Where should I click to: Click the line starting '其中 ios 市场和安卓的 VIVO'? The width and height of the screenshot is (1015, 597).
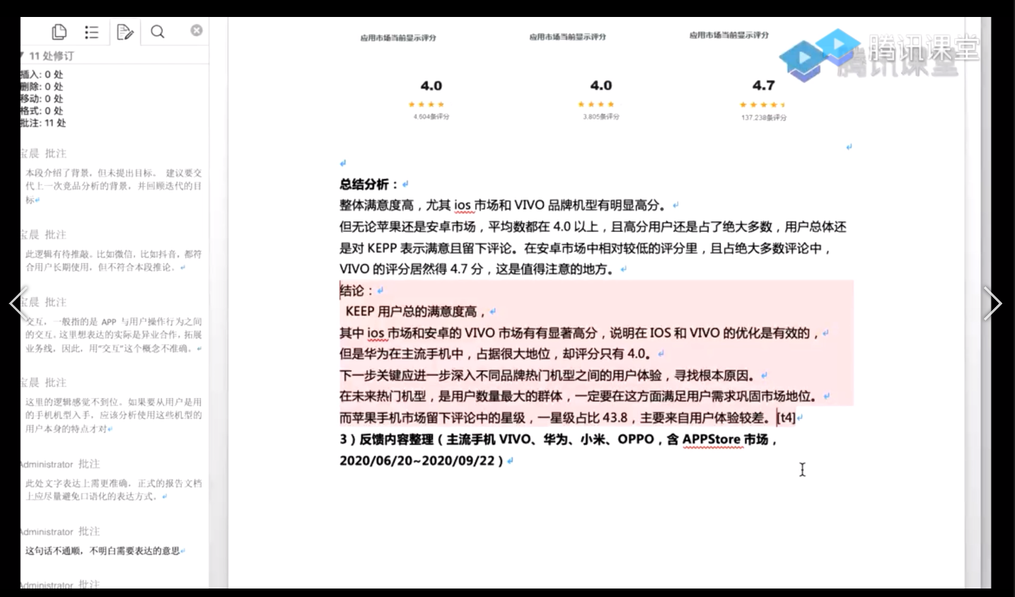(x=579, y=332)
